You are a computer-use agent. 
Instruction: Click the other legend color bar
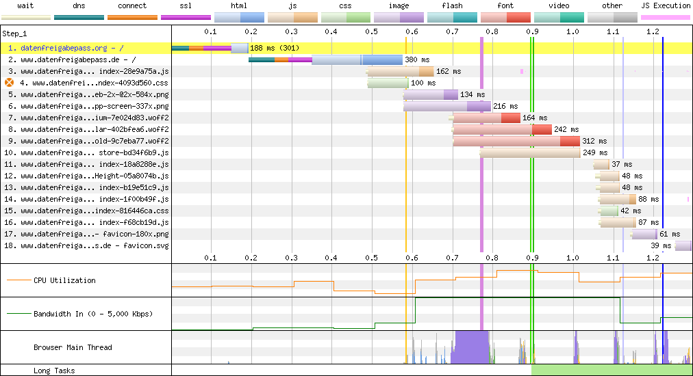pos(612,18)
